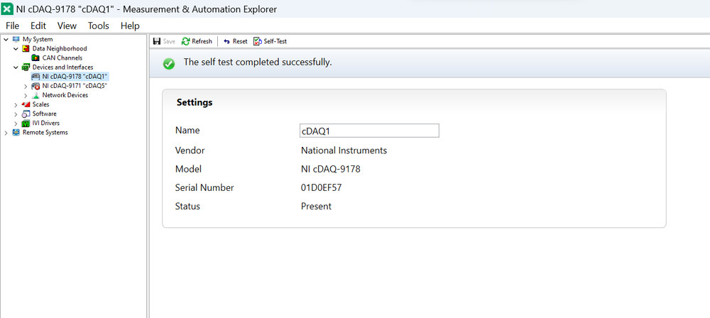Image resolution: width=710 pixels, height=318 pixels.
Task: Select the Devices and Interfaces label
Action: point(63,67)
